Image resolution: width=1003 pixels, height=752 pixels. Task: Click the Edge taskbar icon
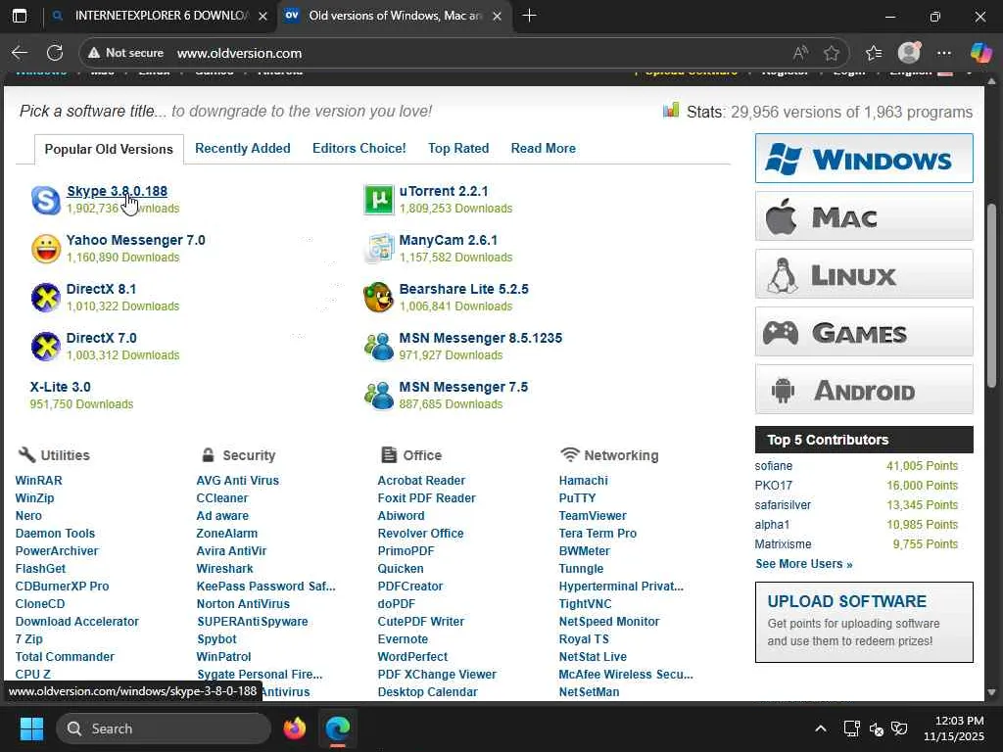[x=338, y=728]
